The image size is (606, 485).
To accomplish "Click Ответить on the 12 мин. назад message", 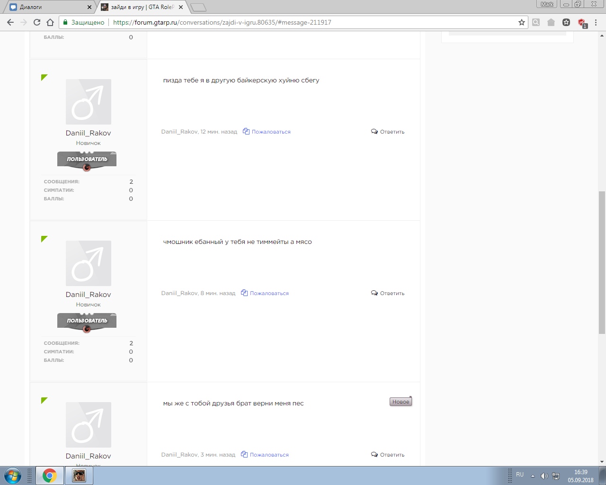I will tap(388, 132).
